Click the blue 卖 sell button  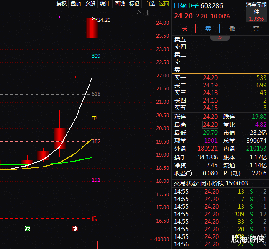[x=209, y=28]
